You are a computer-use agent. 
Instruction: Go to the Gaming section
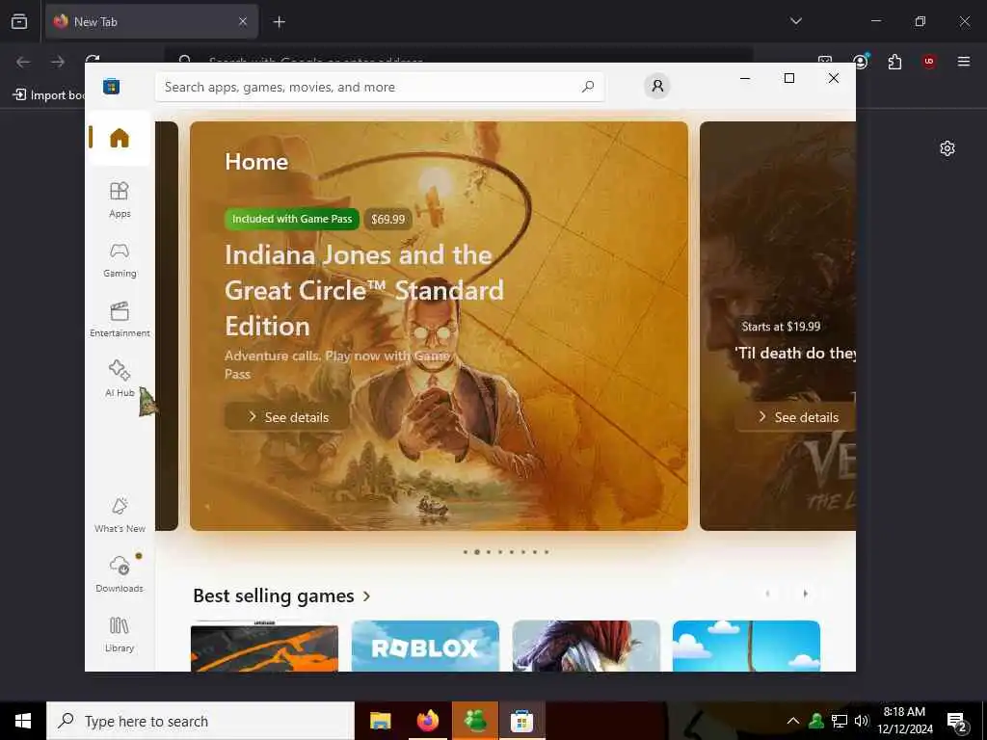pyautogui.click(x=119, y=260)
